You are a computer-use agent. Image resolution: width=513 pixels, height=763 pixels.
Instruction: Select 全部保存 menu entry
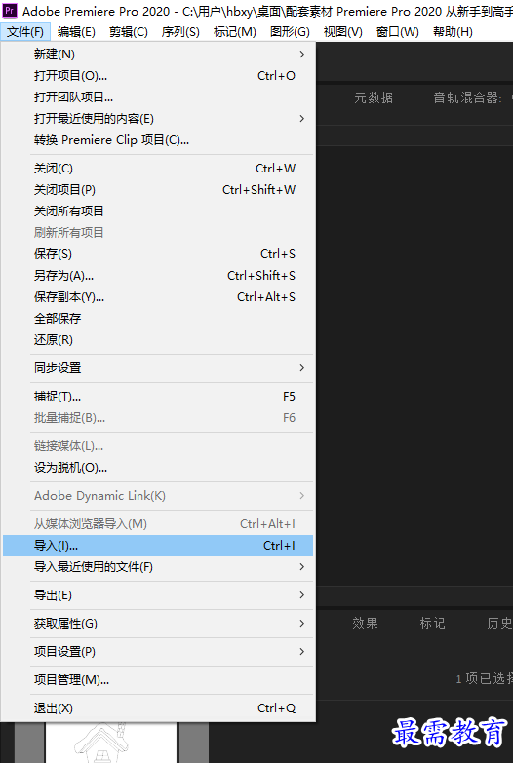pyautogui.click(x=158, y=319)
